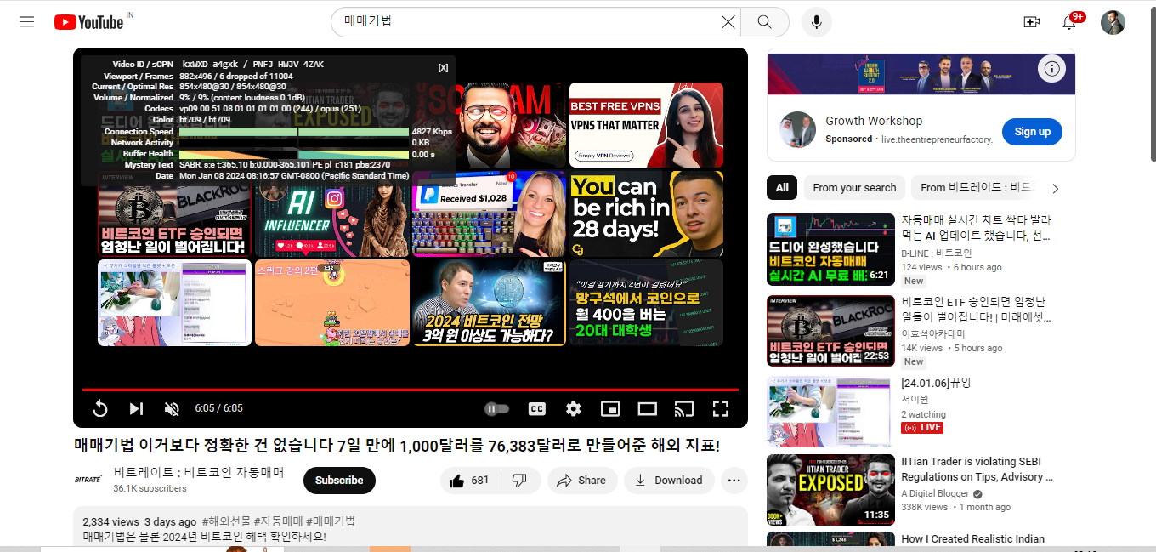Replay the finished video
Screen dimensions: 1156x552
[99, 409]
